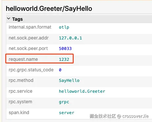Image resolution: width=152 pixels, height=122 pixels.
Task: Select the span.kind tag key
Action: 19,112
